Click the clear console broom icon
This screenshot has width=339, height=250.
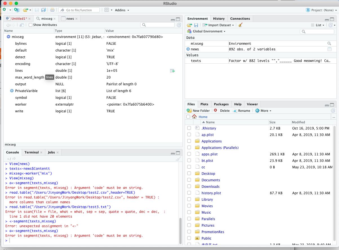[178, 159]
